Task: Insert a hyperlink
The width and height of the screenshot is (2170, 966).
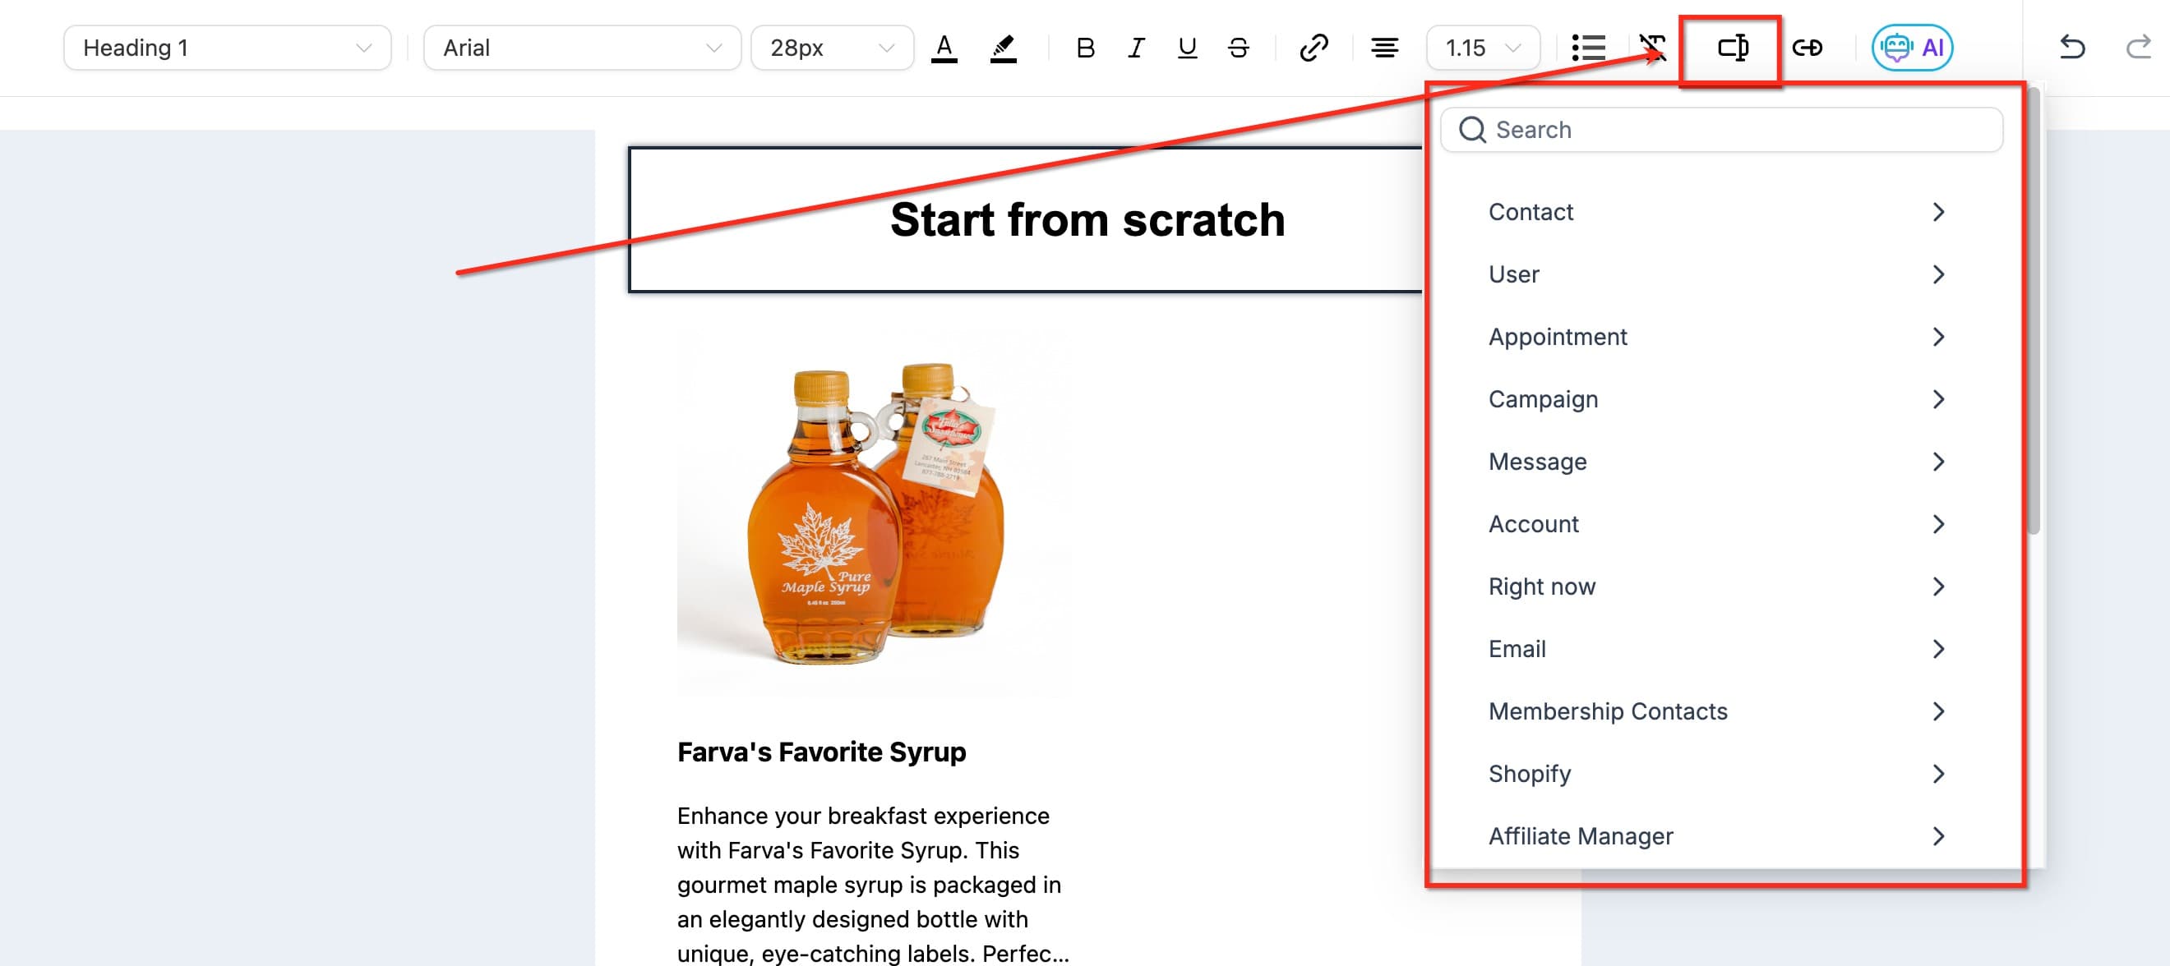Action: [1314, 48]
